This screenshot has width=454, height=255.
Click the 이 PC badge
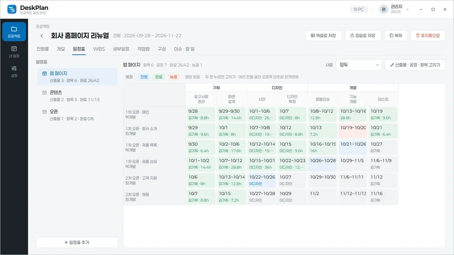(358, 9)
